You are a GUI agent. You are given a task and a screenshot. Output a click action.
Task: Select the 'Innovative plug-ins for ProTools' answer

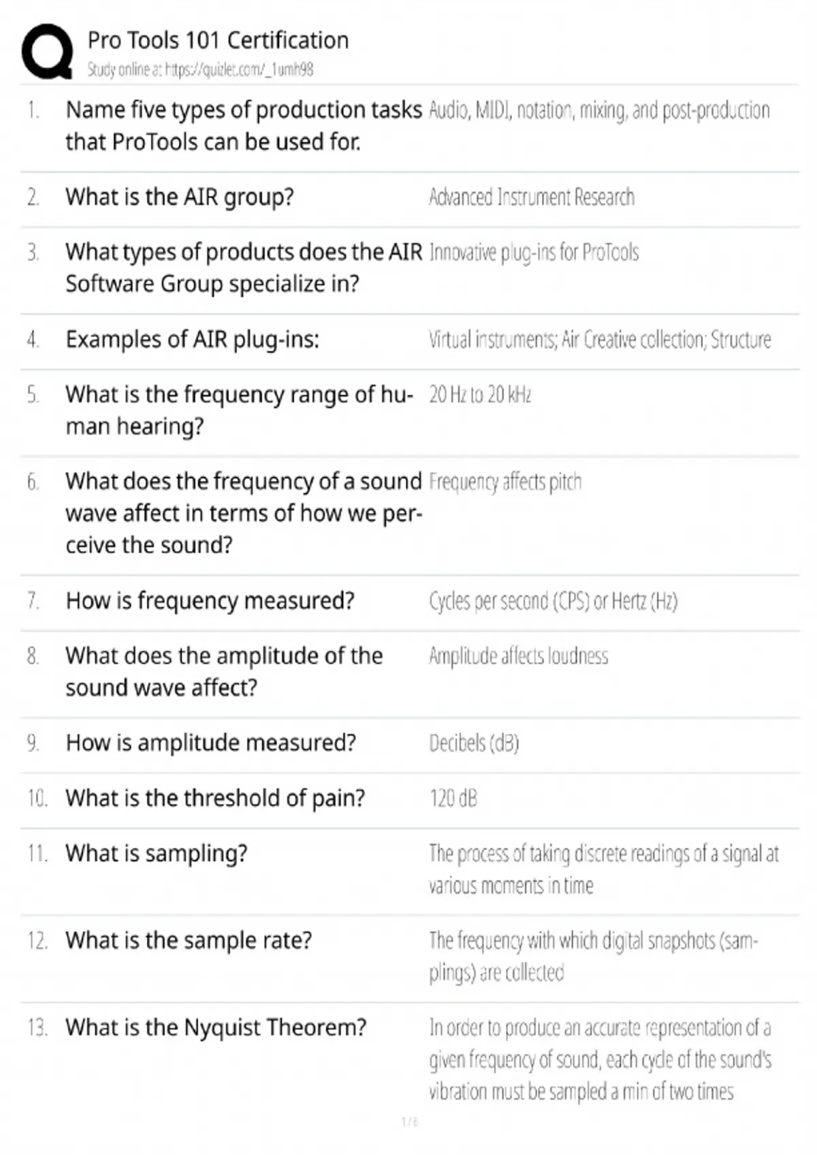(x=534, y=253)
